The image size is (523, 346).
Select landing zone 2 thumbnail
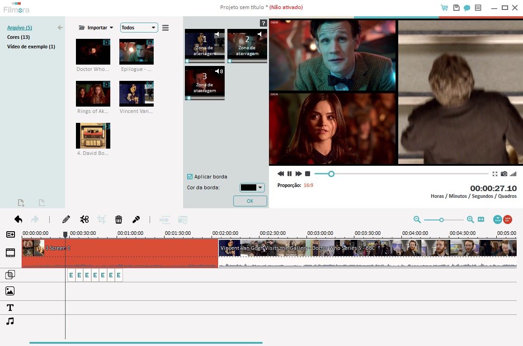[247, 46]
